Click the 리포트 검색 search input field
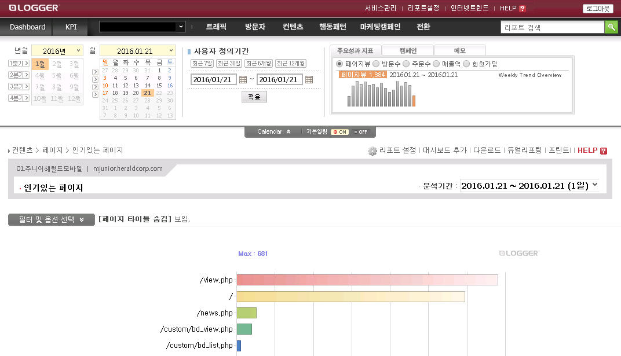This screenshot has width=621, height=356. click(552, 27)
